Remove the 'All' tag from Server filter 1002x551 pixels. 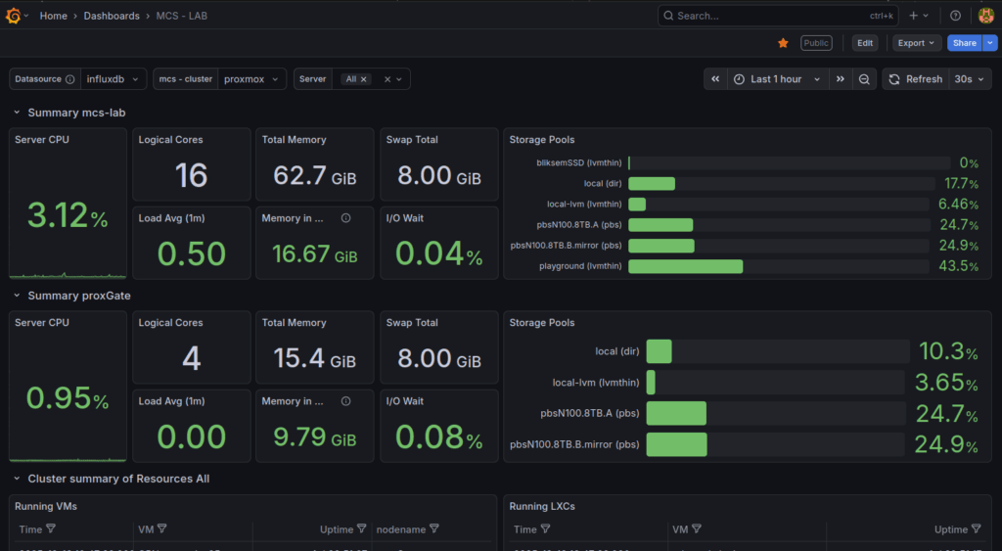(x=364, y=79)
